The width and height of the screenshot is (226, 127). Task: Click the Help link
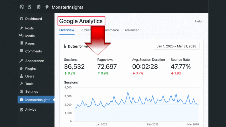pyautogui.click(x=198, y=21)
